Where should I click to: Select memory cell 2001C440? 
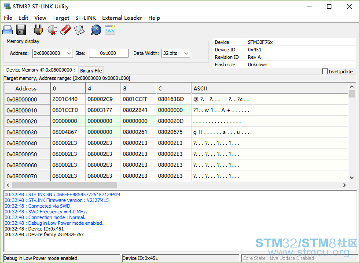68,99
